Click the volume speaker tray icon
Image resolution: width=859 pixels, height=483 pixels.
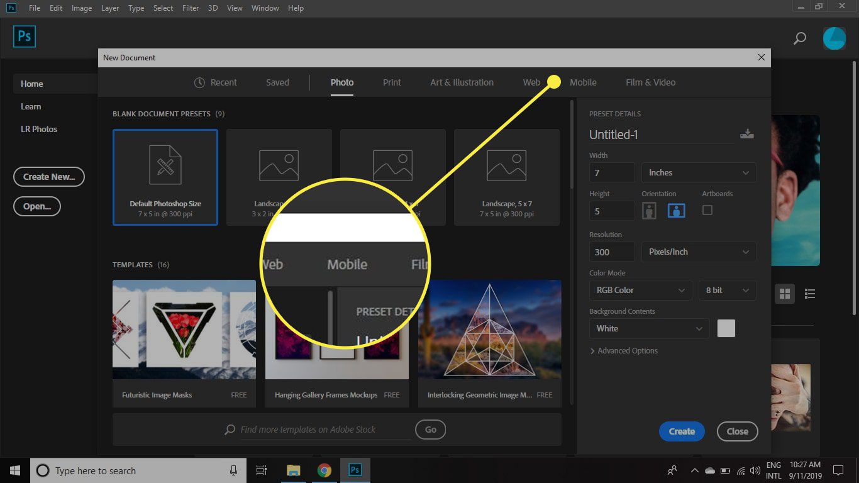tap(755, 470)
